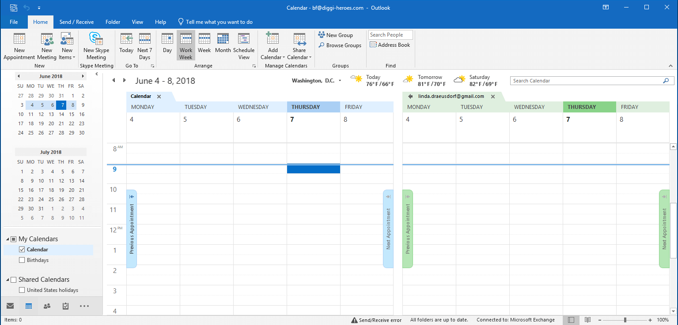Open the File menu
678x325 pixels.
pyautogui.click(x=14, y=22)
